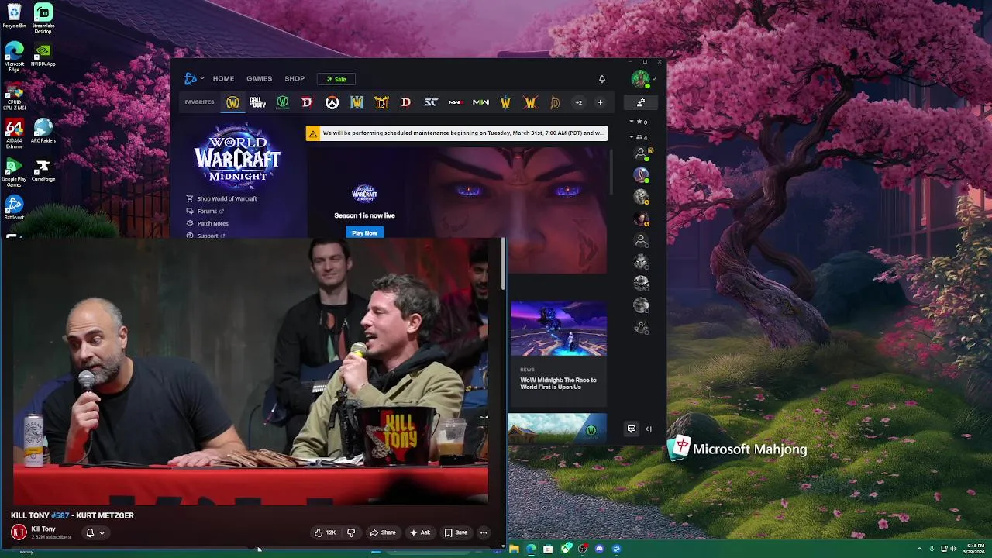Open the Support link
The height and width of the screenshot is (558, 992).
tap(206, 235)
